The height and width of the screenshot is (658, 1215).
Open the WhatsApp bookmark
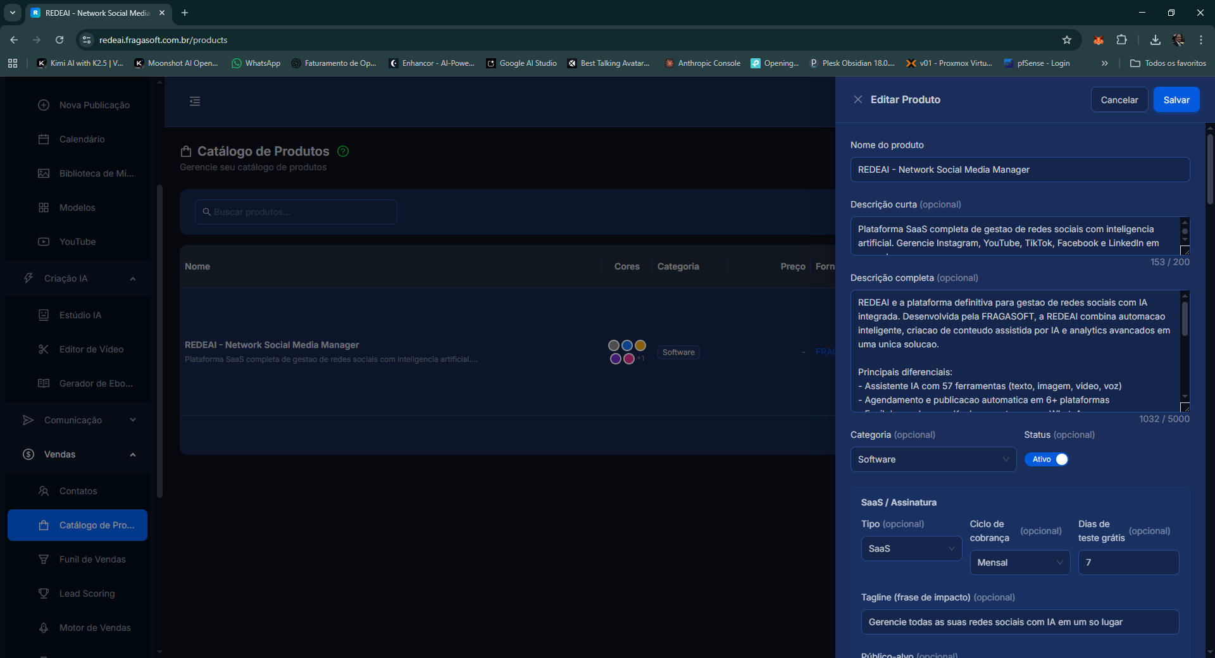click(x=256, y=63)
